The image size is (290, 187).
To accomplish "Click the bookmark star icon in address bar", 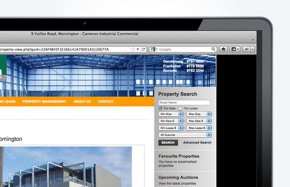I will 133,49.
